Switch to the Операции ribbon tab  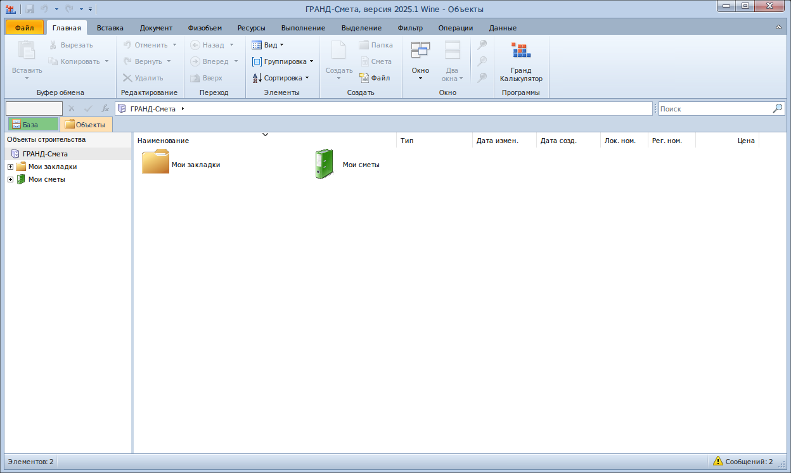pos(456,28)
